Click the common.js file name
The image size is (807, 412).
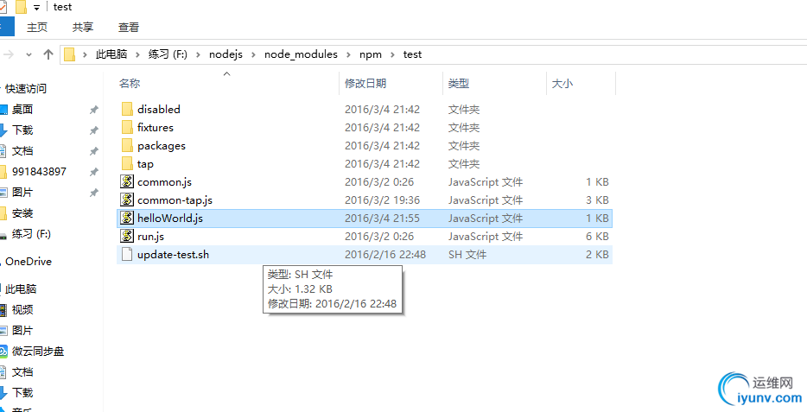(164, 182)
